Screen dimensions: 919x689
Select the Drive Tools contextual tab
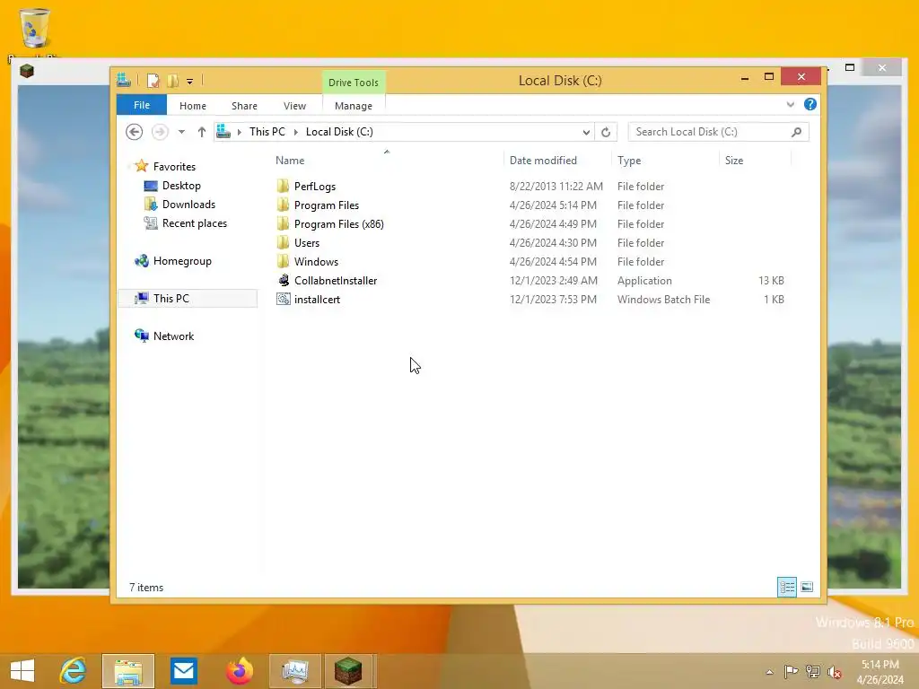click(354, 83)
